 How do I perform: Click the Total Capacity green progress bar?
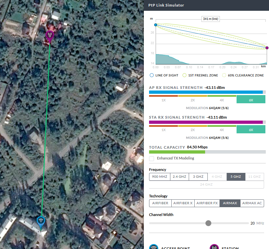[177, 152]
